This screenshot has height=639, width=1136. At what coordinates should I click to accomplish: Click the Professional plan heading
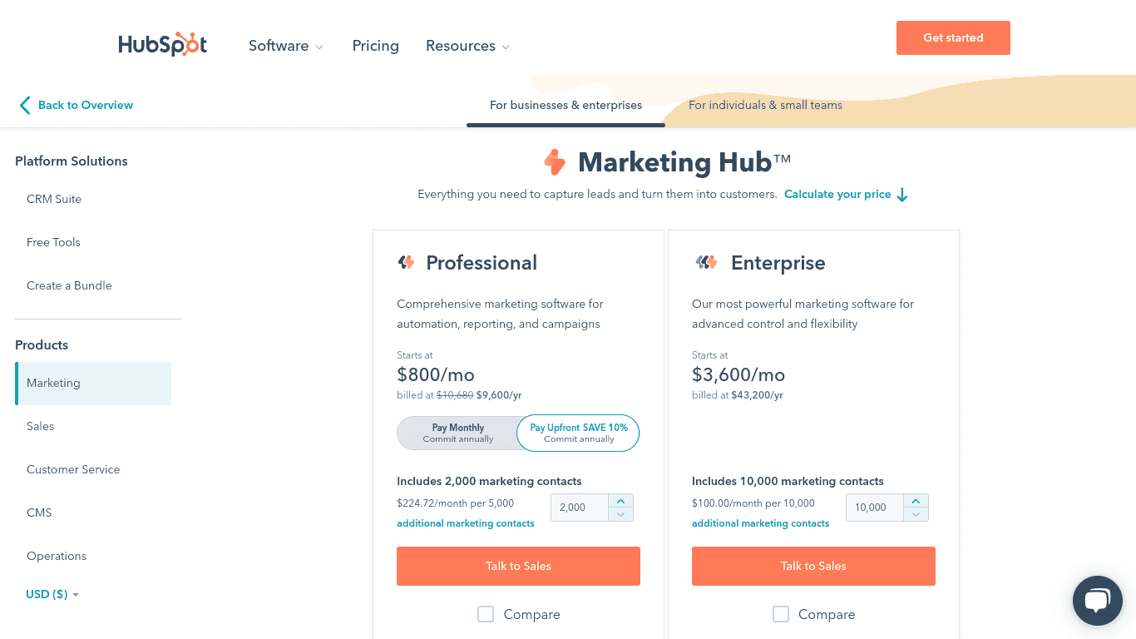click(482, 263)
